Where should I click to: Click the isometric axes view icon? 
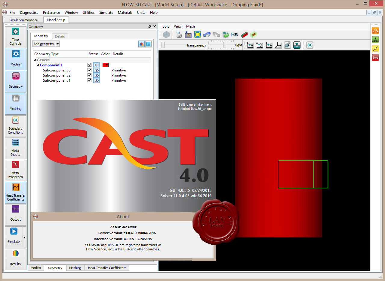(x=278, y=45)
